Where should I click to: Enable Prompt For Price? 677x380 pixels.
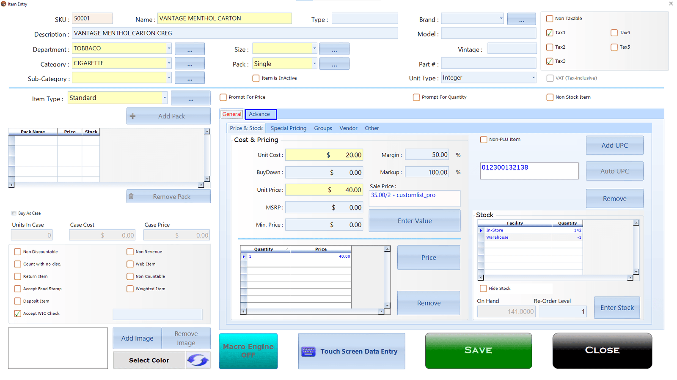tap(223, 97)
